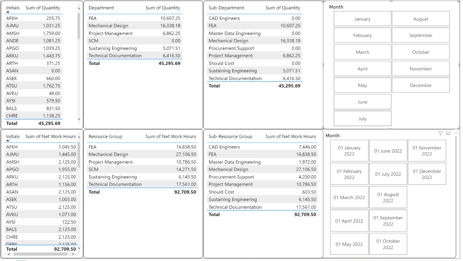This screenshot has height=261, width=463.
Task: Select ANDE row in Quantity table
Action: point(33,41)
